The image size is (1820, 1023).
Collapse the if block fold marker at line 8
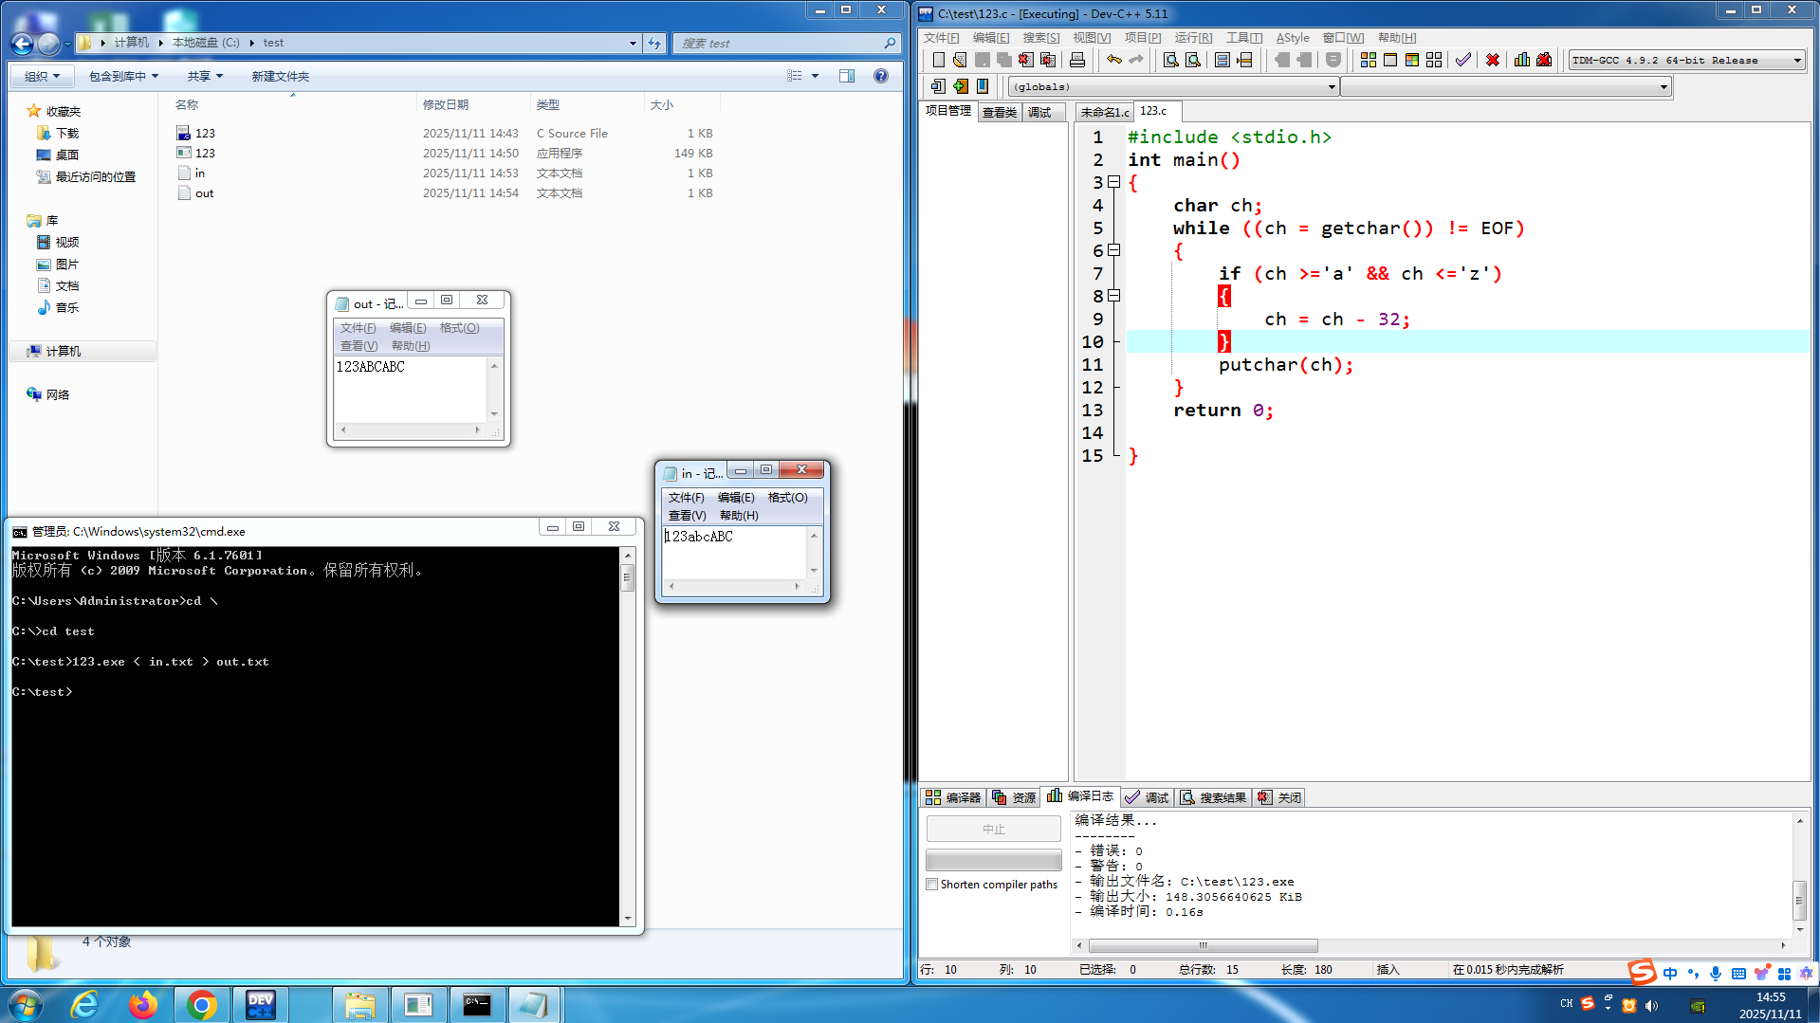1114,296
